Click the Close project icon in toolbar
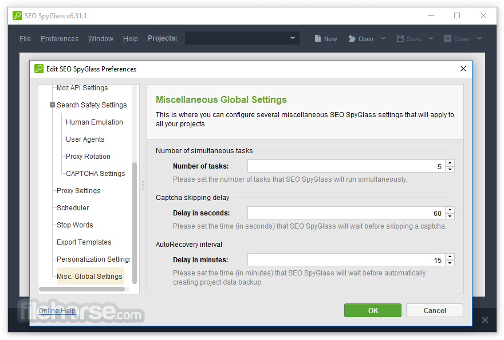 click(x=448, y=38)
